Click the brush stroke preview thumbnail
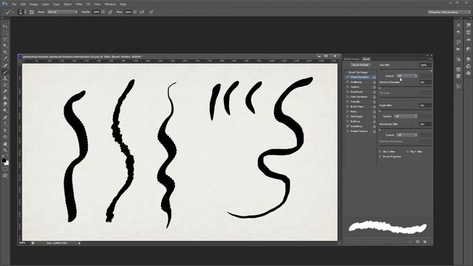This screenshot has height=266, width=473. [x=388, y=228]
